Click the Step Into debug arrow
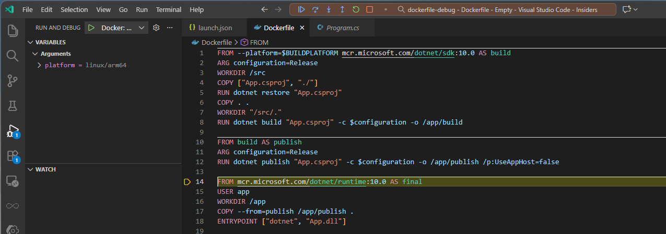 coord(329,9)
